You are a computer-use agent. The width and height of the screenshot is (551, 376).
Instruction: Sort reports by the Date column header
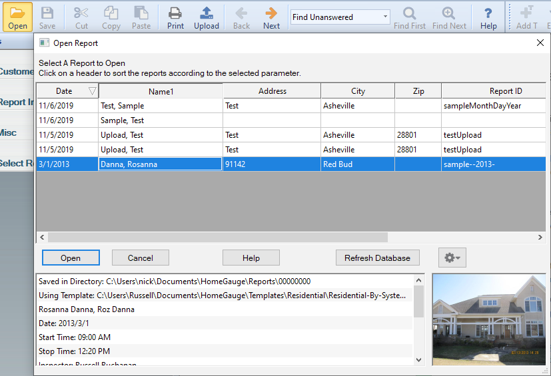(64, 91)
